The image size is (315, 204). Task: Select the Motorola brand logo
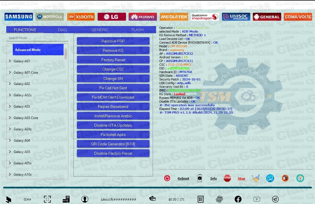tap(50, 17)
